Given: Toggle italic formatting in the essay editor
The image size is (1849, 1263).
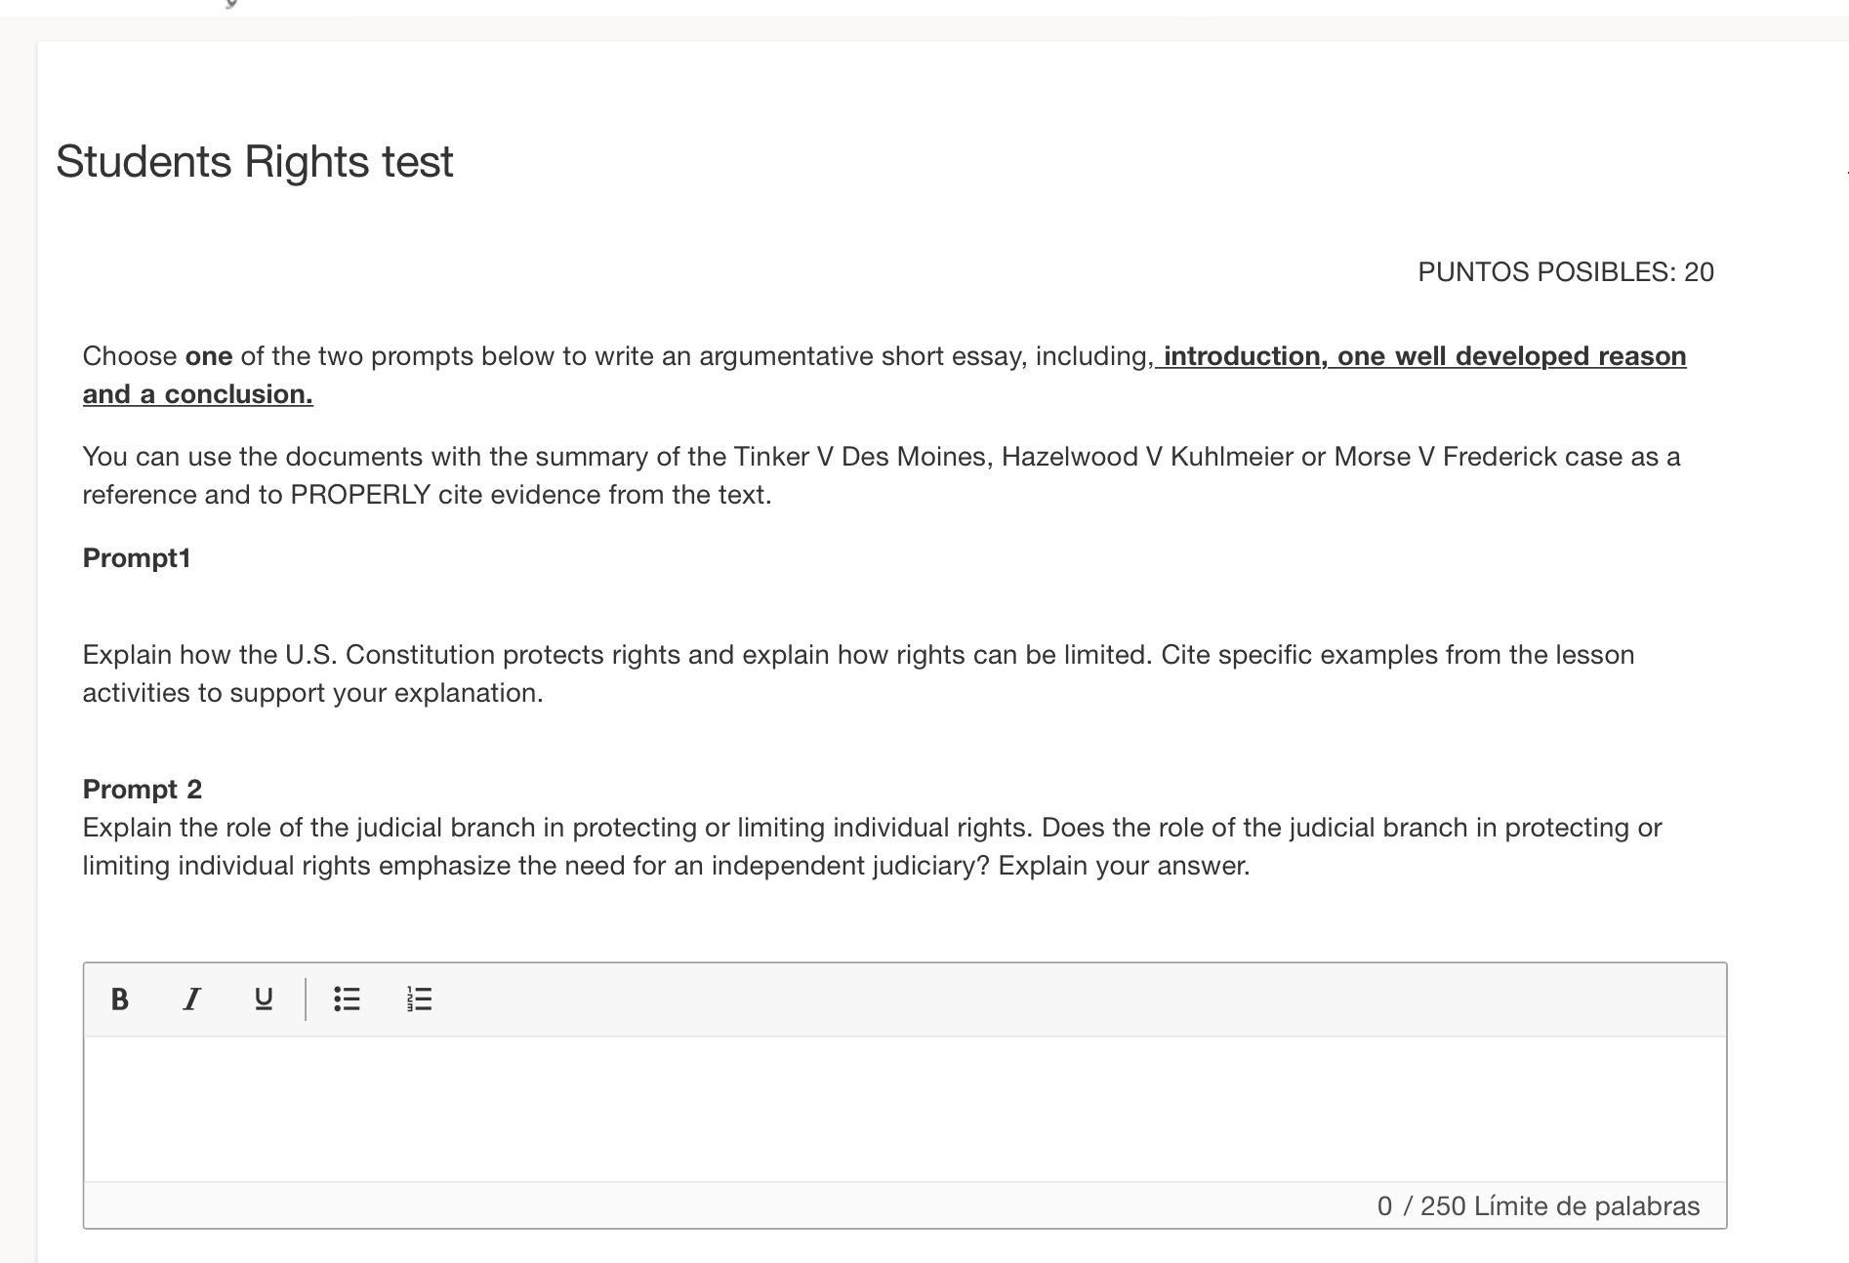Looking at the screenshot, I should click(x=191, y=998).
